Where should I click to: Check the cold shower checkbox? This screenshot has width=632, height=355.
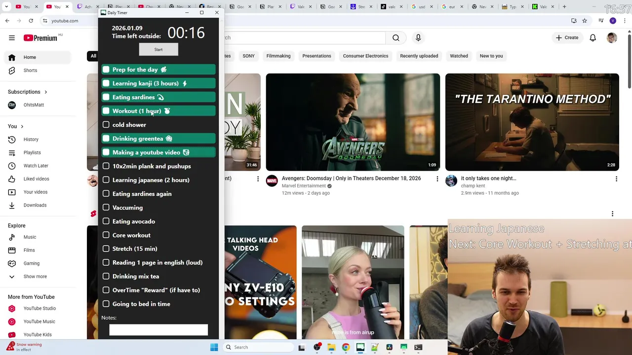(x=106, y=125)
